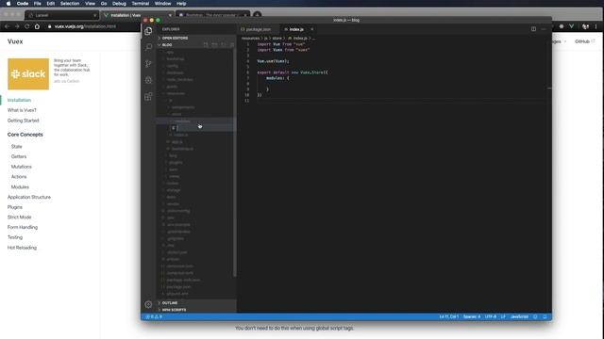Open the Extensions view in activity bar

coord(148,96)
